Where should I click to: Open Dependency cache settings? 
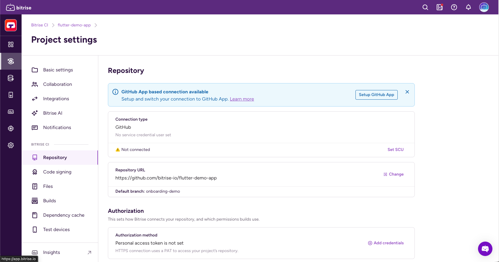(60, 215)
